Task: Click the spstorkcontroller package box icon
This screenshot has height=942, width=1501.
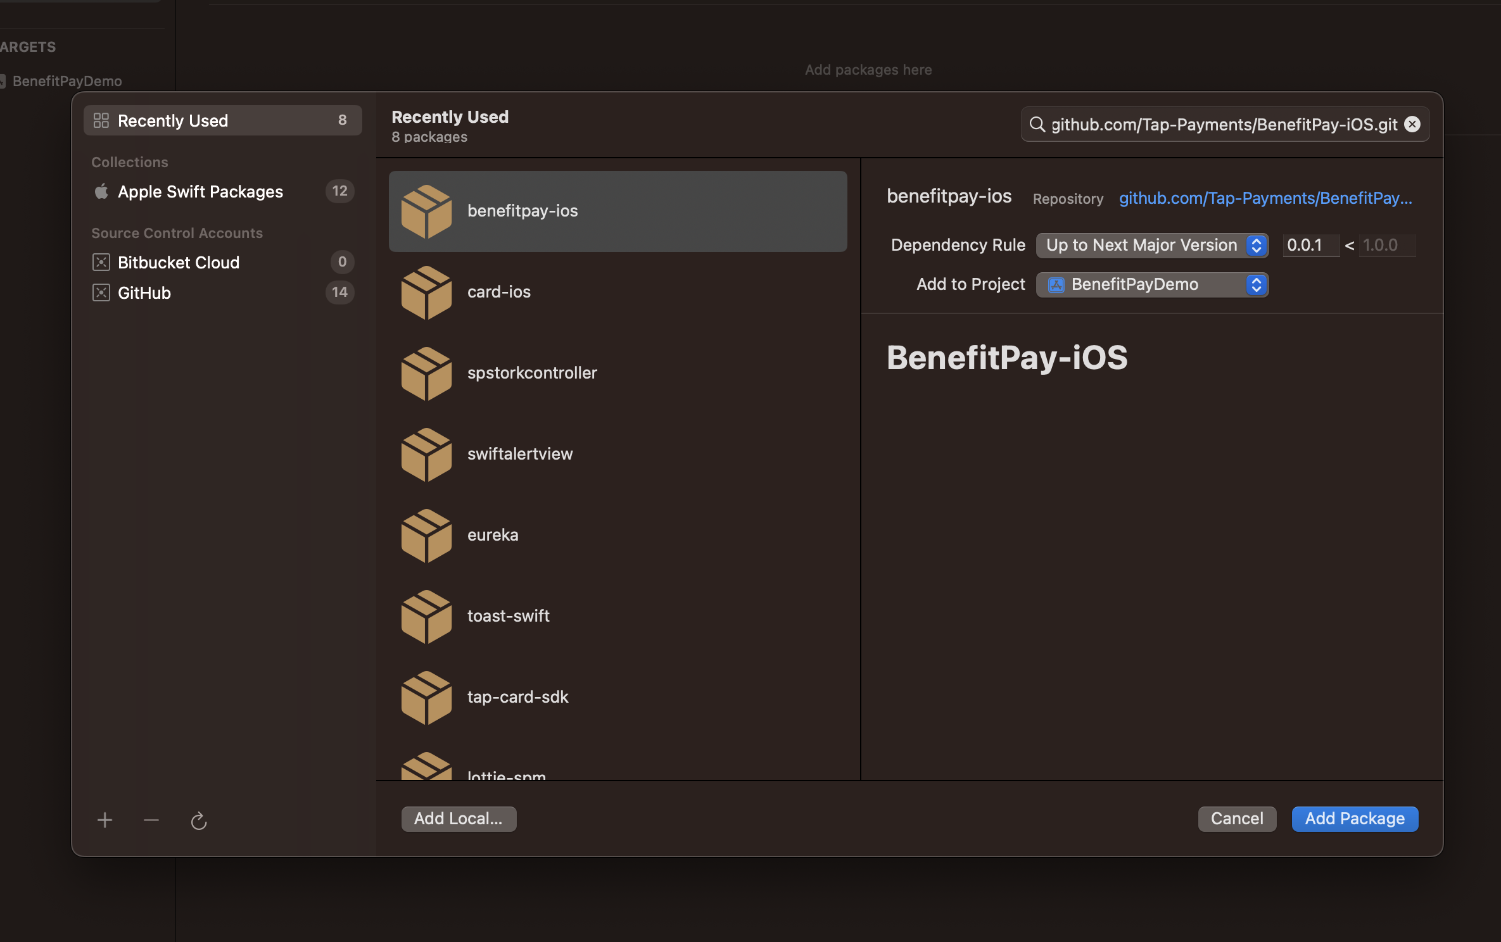Action: tap(426, 374)
